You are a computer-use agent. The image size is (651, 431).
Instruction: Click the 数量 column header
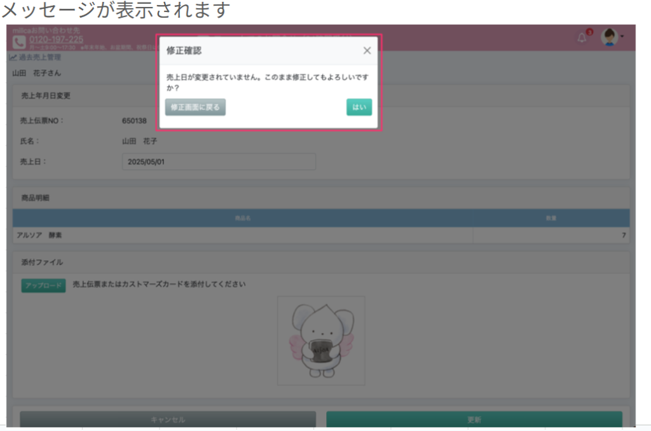tap(551, 218)
